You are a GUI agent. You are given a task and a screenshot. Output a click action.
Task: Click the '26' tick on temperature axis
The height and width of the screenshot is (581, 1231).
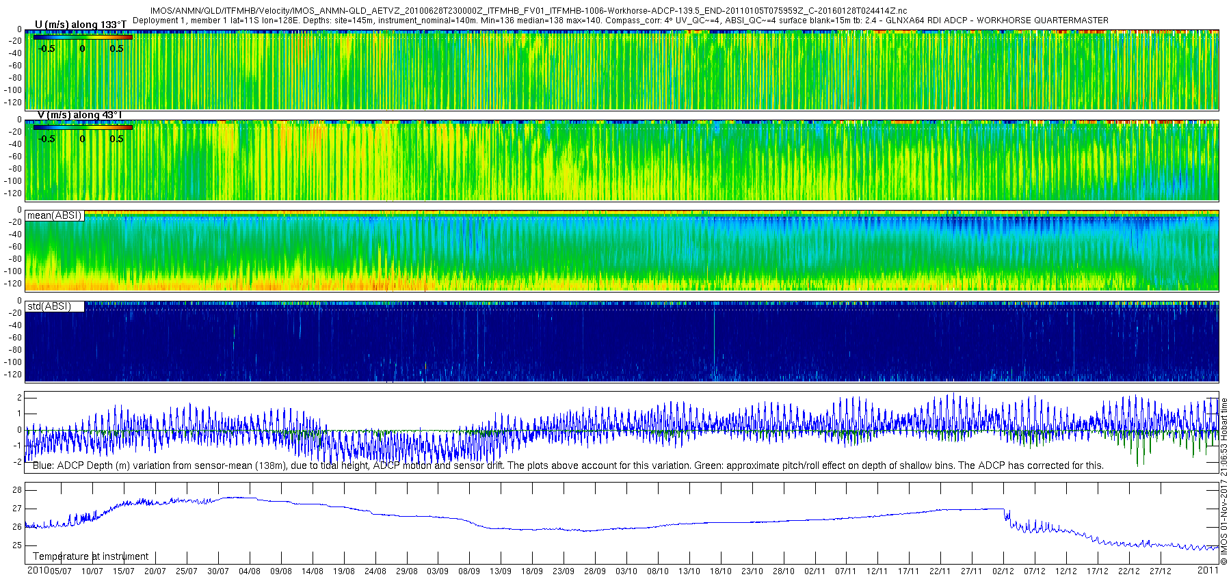pos(17,527)
